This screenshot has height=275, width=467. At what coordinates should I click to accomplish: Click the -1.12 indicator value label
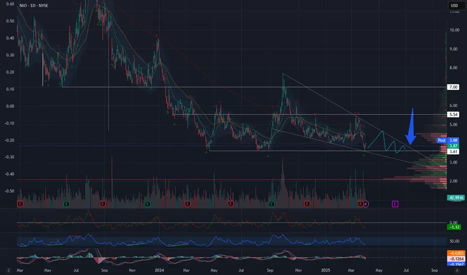click(x=454, y=227)
